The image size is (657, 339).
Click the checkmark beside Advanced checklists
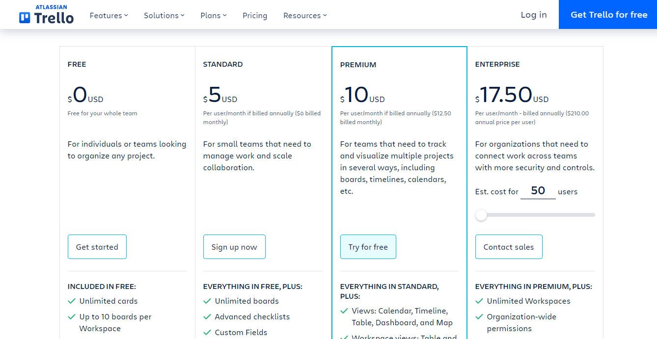(207, 316)
